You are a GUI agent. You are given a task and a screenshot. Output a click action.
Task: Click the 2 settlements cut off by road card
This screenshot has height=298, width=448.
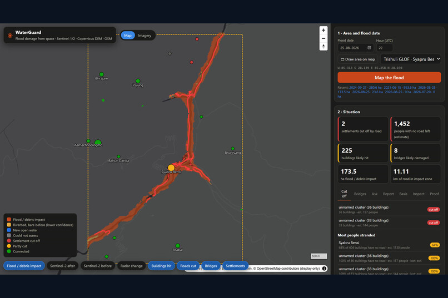click(x=363, y=129)
